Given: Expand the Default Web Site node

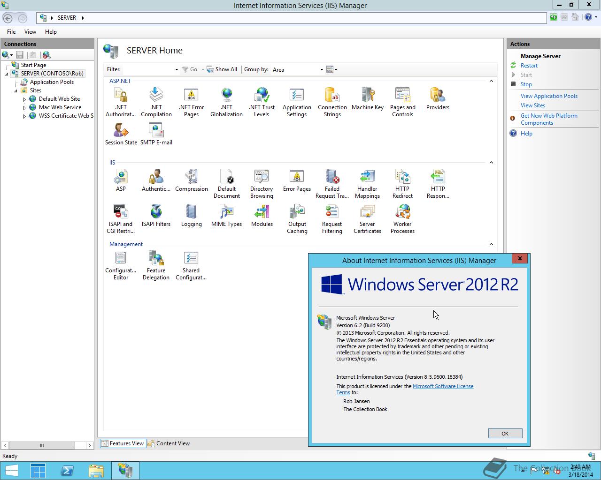Looking at the screenshot, I should click(x=24, y=99).
